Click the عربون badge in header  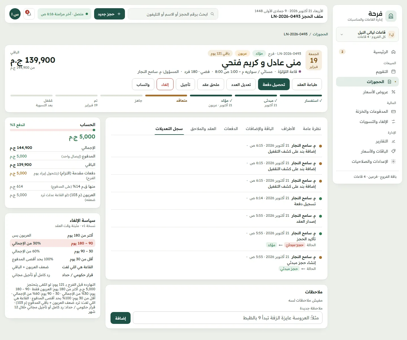pyautogui.click(x=243, y=53)
